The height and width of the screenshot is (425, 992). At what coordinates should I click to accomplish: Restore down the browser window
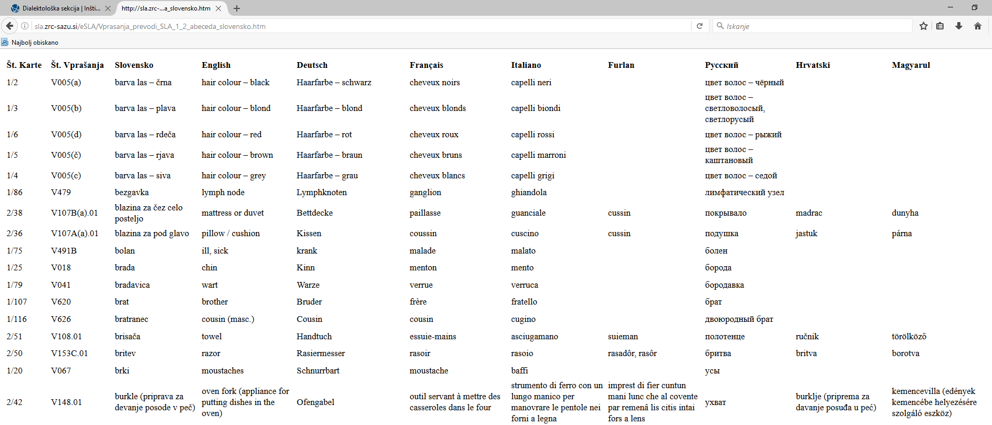point(974,7)
